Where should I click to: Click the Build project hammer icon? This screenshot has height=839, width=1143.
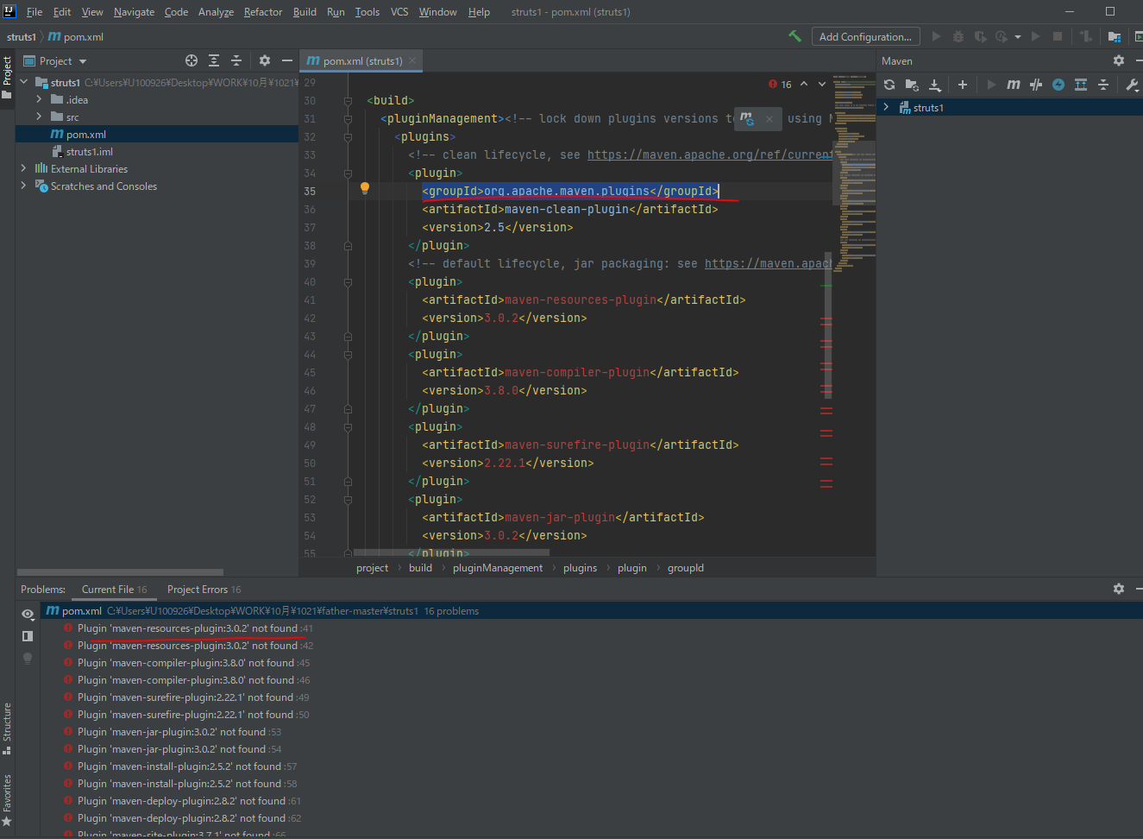click(x=794, y=36)
